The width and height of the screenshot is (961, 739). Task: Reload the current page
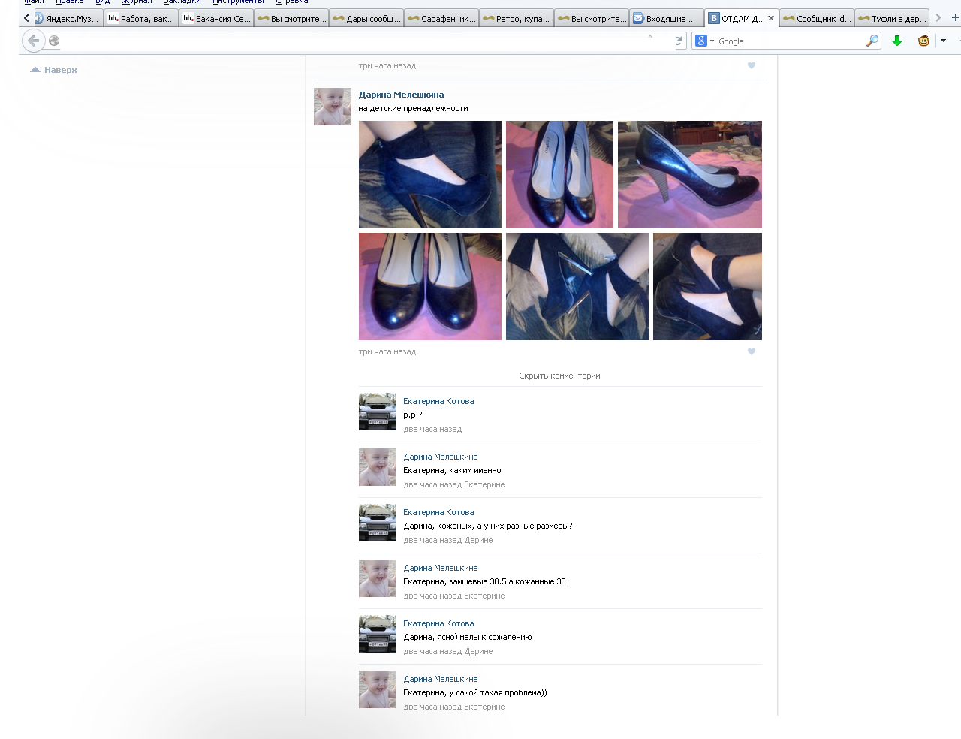click(x=678, y=41)
